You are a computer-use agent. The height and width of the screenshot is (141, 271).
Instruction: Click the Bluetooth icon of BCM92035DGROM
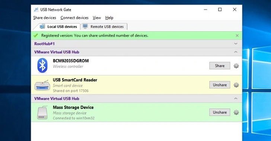[x=42, y=65]
